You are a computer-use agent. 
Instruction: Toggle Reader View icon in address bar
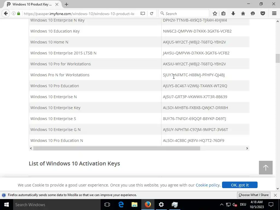click(x=142, y=14)
